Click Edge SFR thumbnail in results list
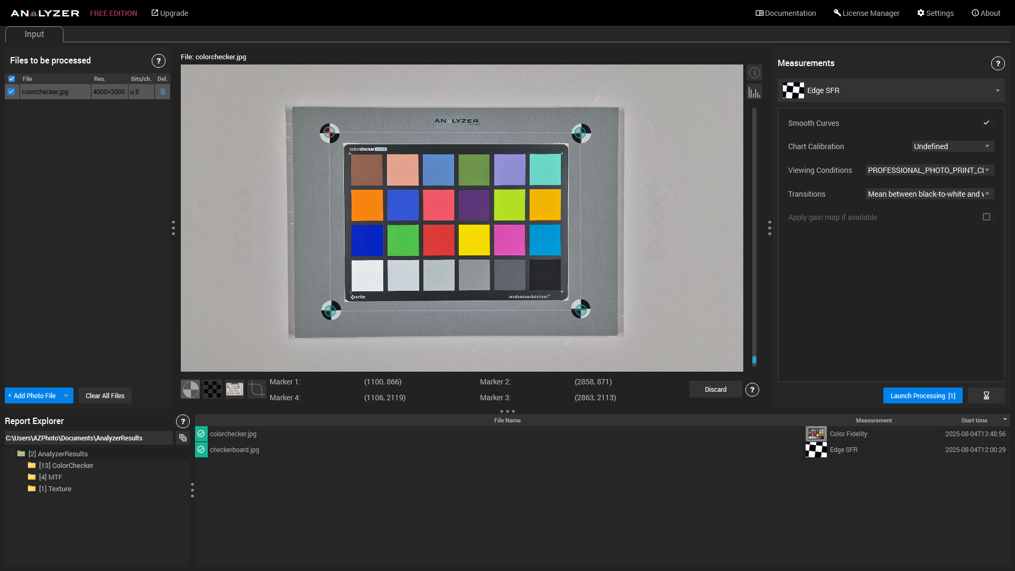 tap(816, 450)
